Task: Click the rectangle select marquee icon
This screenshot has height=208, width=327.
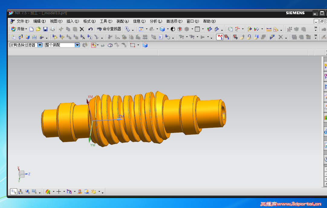Action: pyautogui.click(x=133, y=45)
